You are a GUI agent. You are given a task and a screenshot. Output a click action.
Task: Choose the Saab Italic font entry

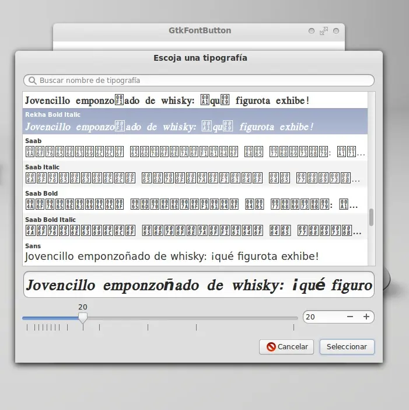(195, 173)
